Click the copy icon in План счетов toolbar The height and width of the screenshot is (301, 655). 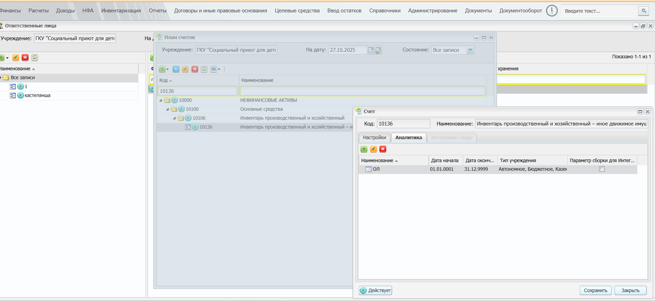[176, 69]
